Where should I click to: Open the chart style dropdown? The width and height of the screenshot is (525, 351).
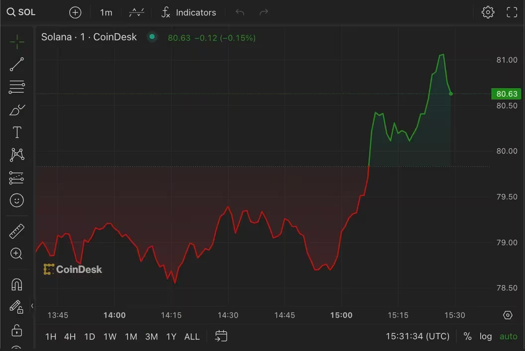(136, 12)
